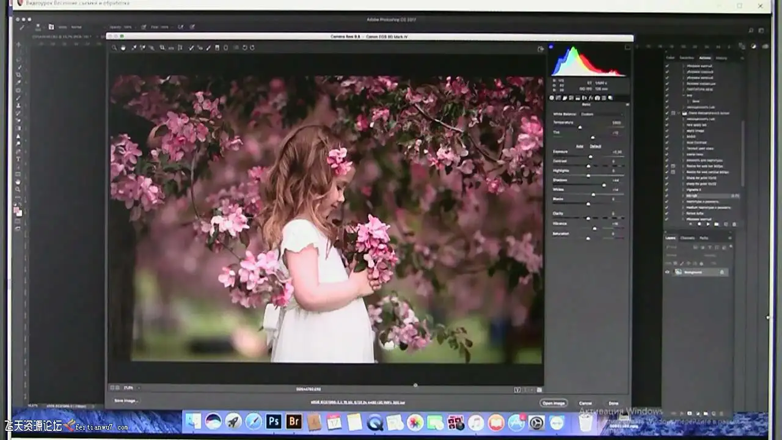Image resolution: width=782 pixels, height=440 pixels.
Task: Switch to the History tab
Action: [x=722, y=58]
